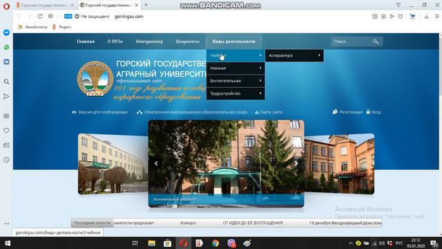The height and width of the screenshot is (249, 442).
Task: Open Speed Dial from Opera sidebar
Action: [x=6, y=116]
